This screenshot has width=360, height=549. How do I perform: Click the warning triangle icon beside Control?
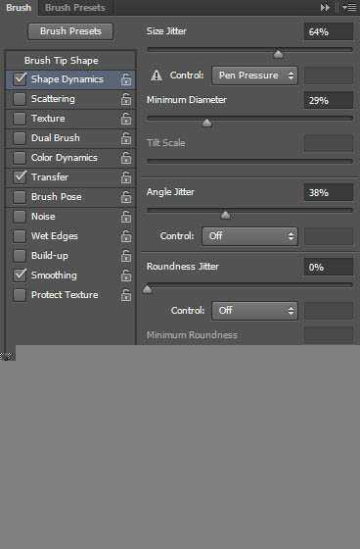[157, 75]
